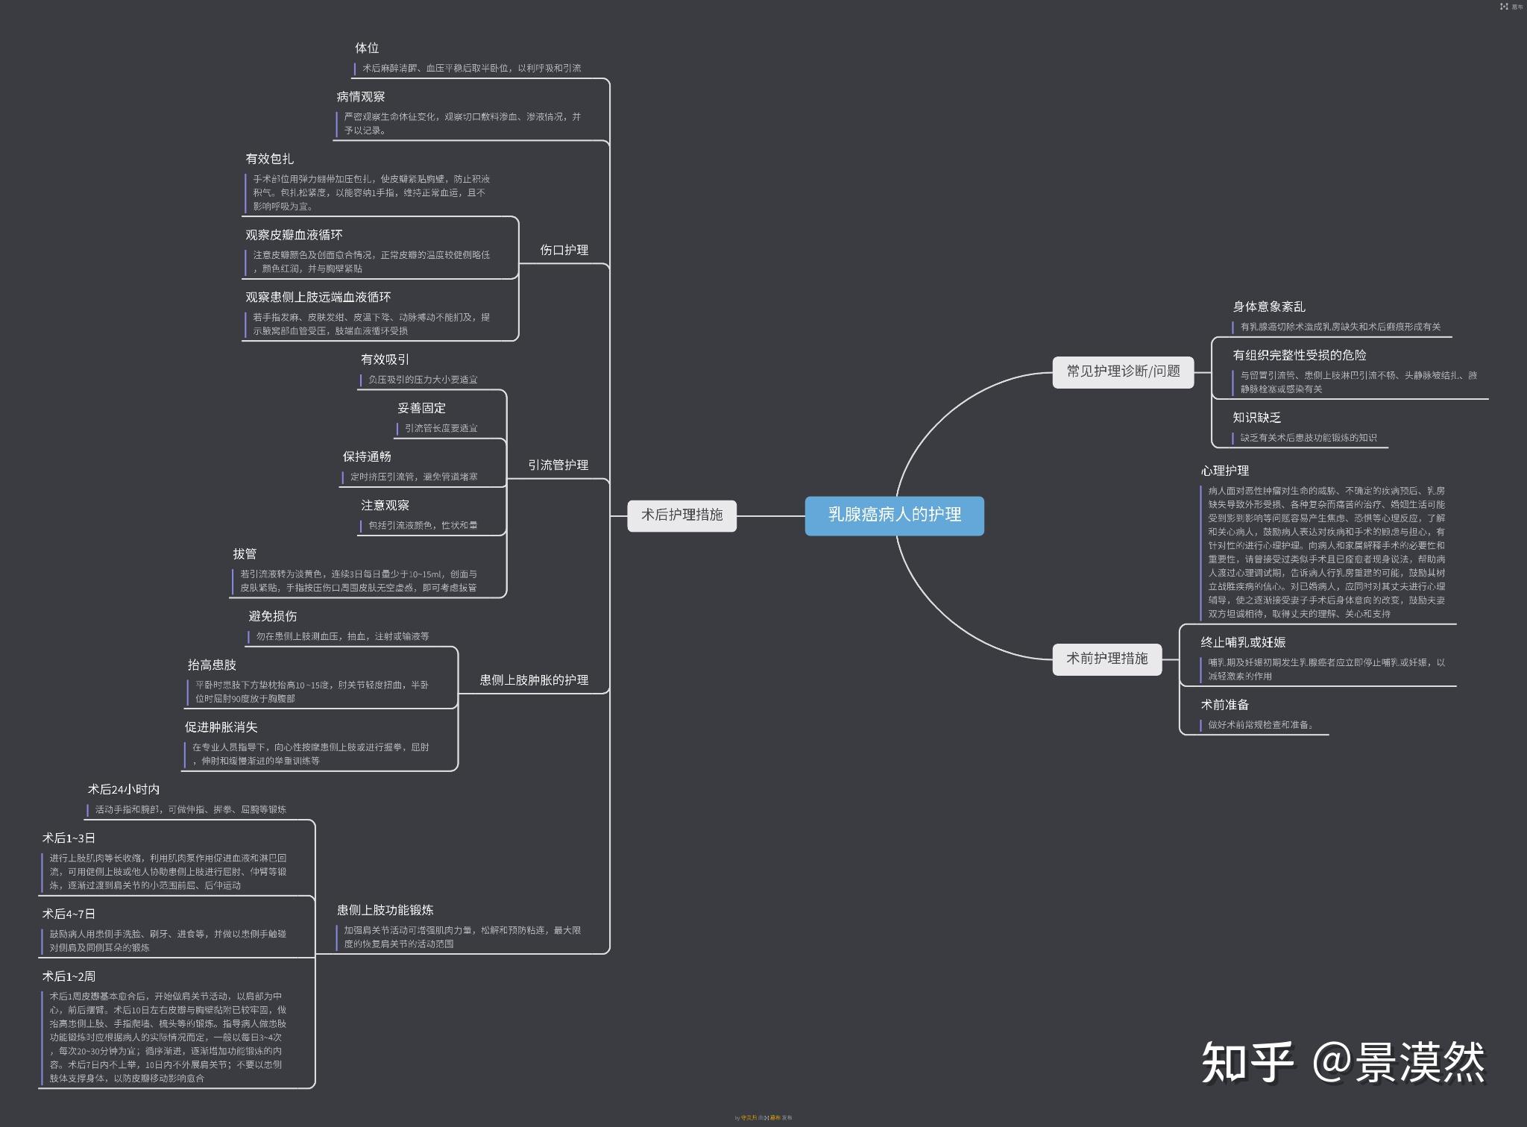The width and height of the screenshot is (1527, 1127).
Task: Select the 术后1~2周 node
Action: point(69,976)
